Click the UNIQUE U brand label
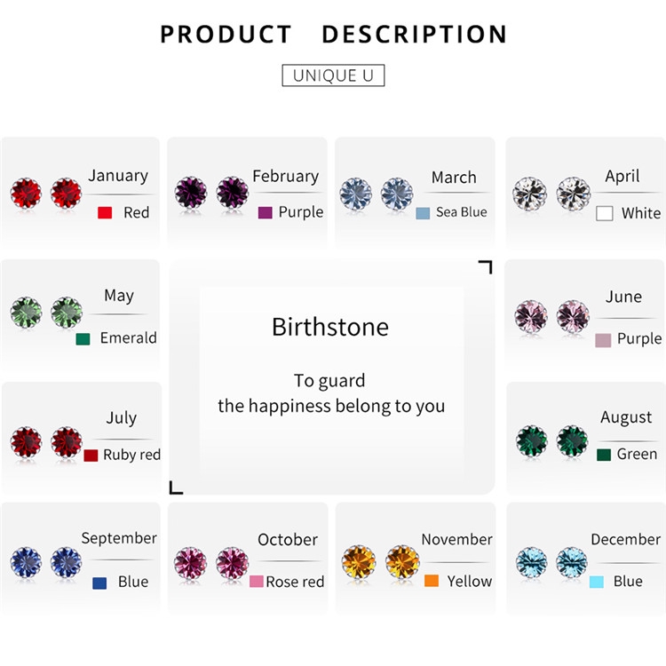This screenshot has height=666, width=666. [333, 75]
